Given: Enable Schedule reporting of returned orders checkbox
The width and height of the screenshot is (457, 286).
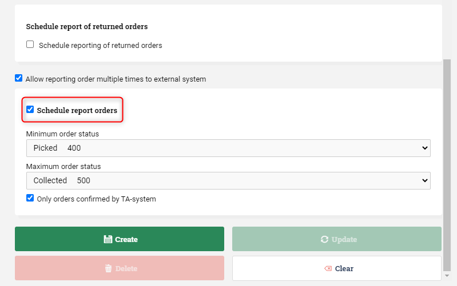Looking at the screenshot, I should (x=30, y=44).
